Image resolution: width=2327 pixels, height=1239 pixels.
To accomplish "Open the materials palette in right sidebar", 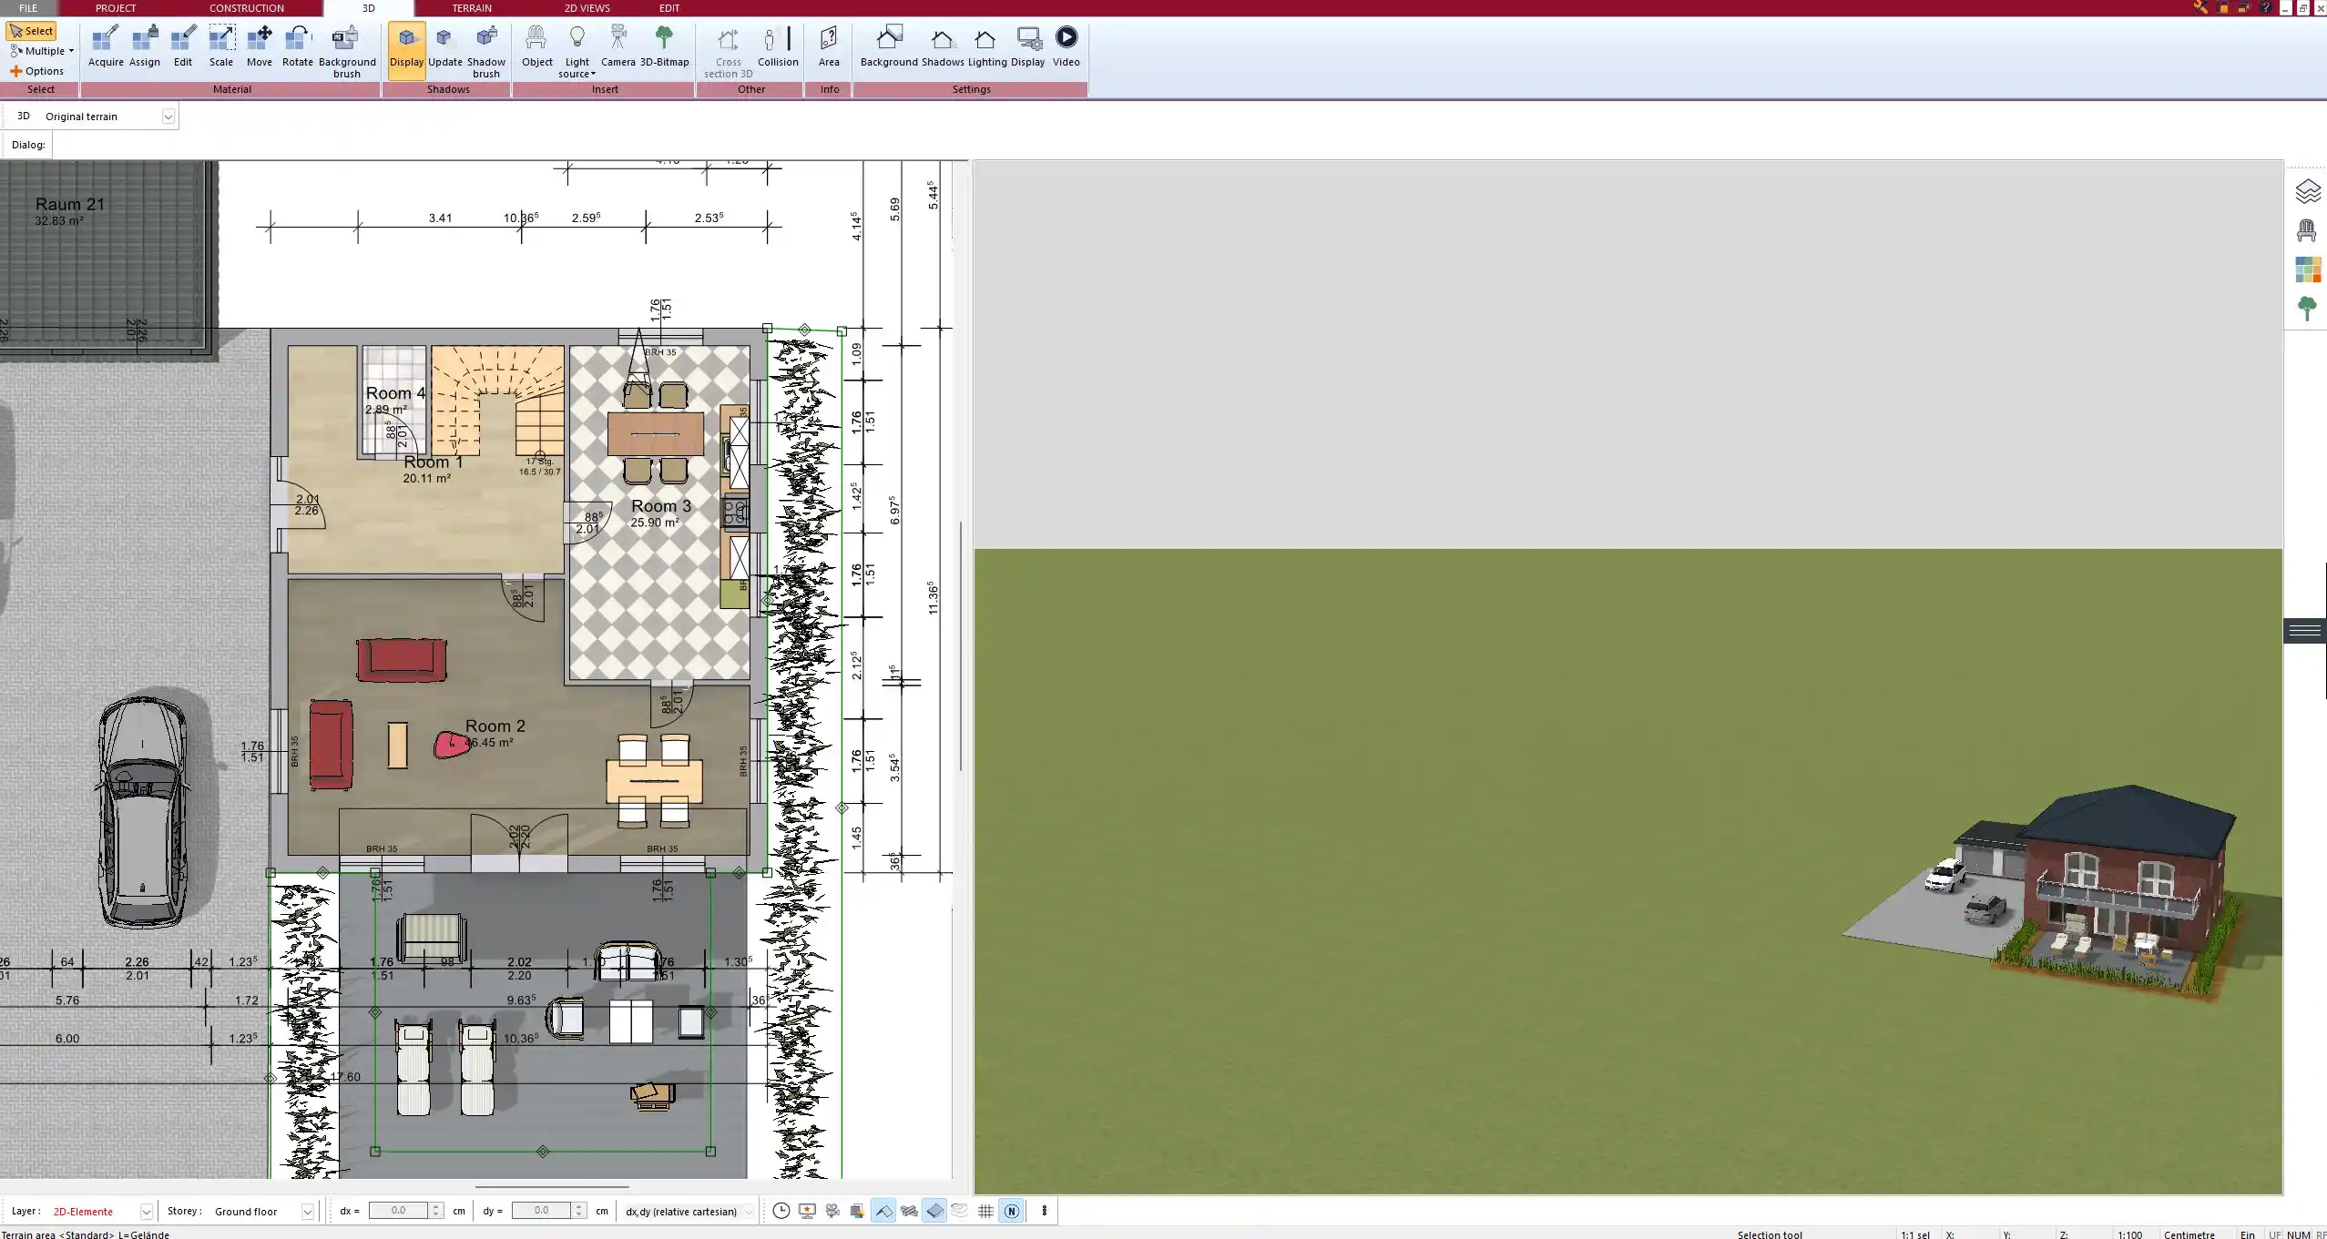I will 2307,269.
